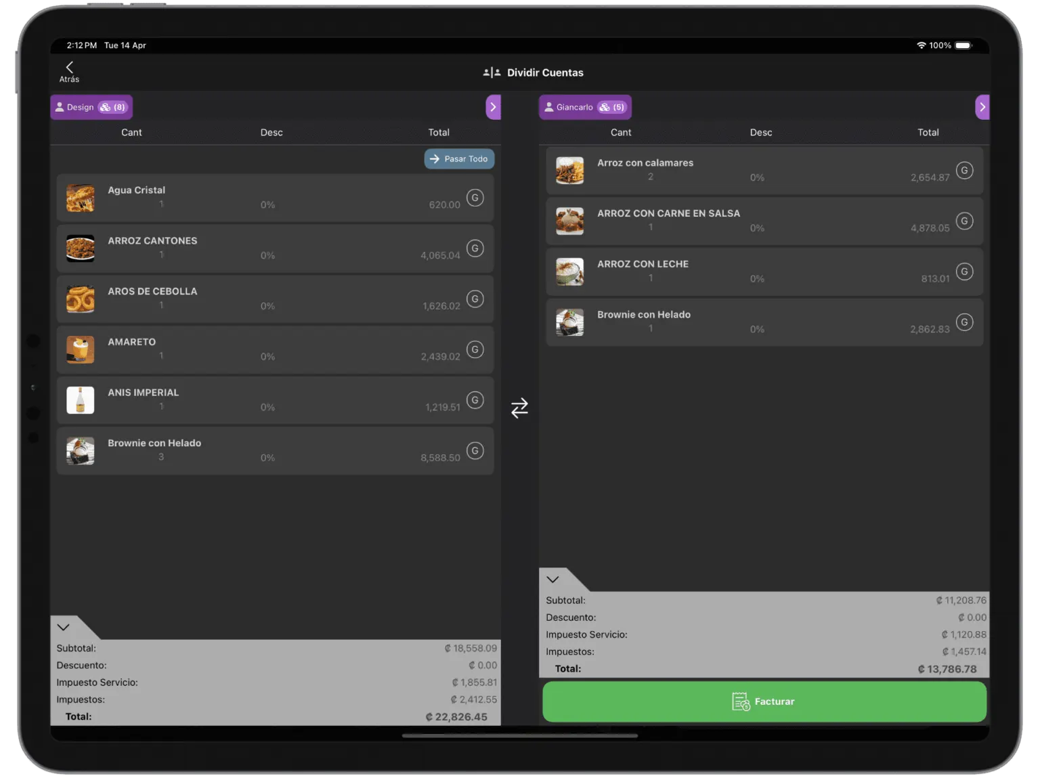This screenshot has height=780, width=1040.
Task: Select the AMARETO drink thumbnail
Action: pyautogui.click(x=81, y=349)
